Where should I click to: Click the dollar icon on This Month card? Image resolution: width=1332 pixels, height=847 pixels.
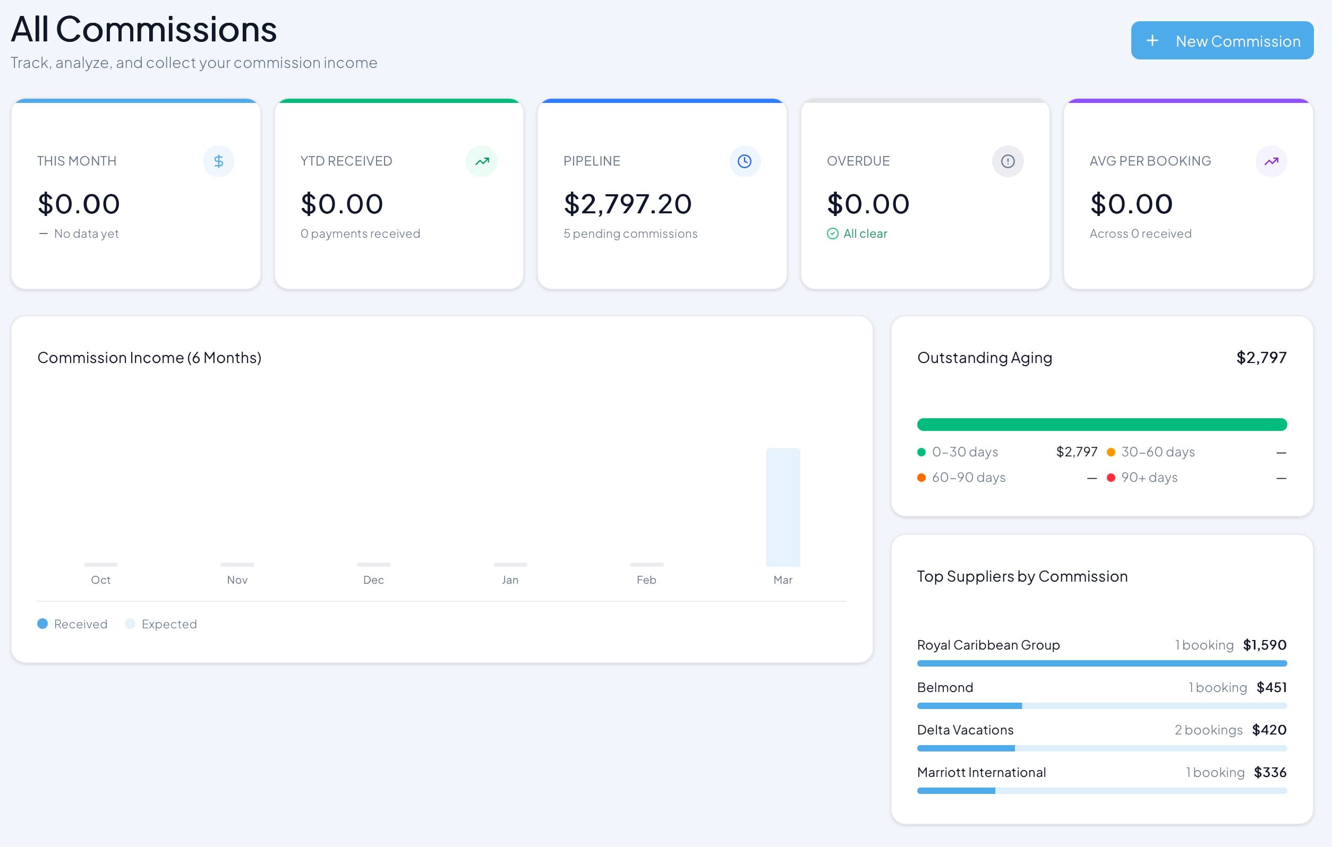218,161
